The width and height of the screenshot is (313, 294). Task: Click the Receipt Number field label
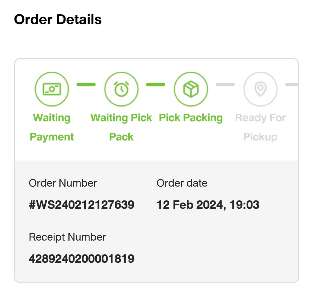tap(67, 237)
